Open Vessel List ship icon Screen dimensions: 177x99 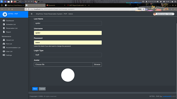click(x=4, y=40)
